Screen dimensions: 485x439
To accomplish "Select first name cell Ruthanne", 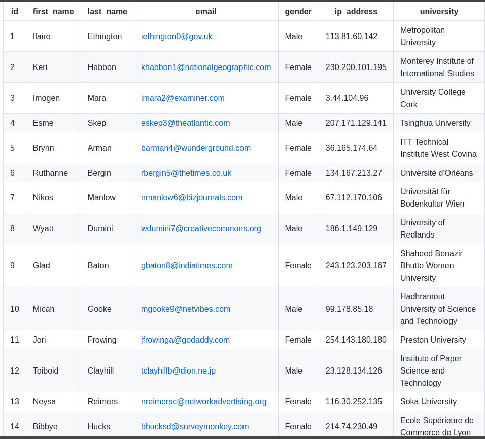I will (x=53, y=173).
